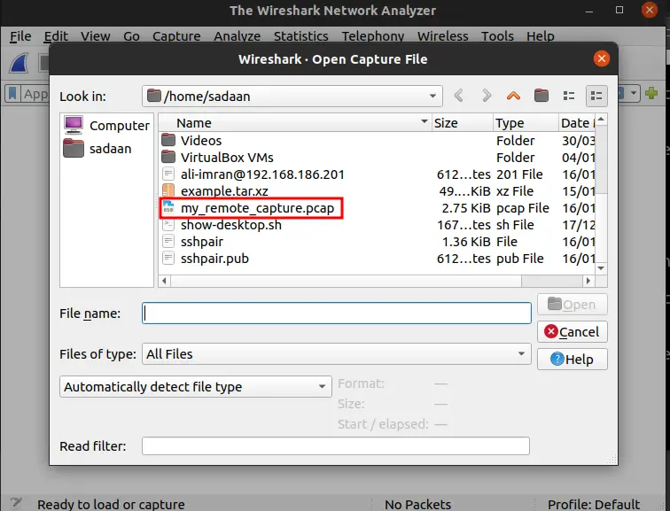Viewport: 670px width, 511px height.
Task: Open the Edit menu
Action: (x=56, y=36)
